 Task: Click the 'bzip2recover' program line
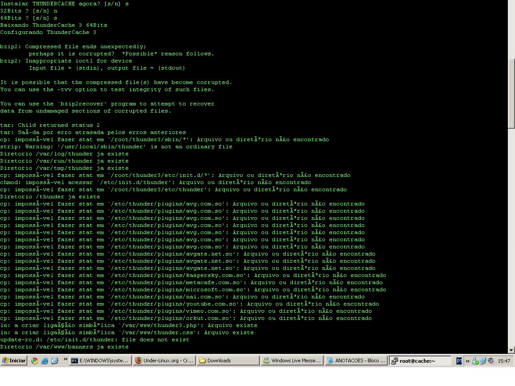pos(107,104)
